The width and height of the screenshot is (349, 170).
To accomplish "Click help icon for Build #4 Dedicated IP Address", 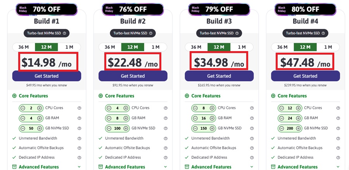I will pyautogui.click(x=338, y=158).
